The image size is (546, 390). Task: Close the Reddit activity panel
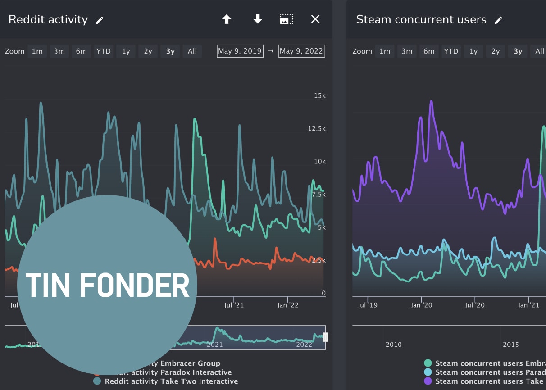point(315,19)
